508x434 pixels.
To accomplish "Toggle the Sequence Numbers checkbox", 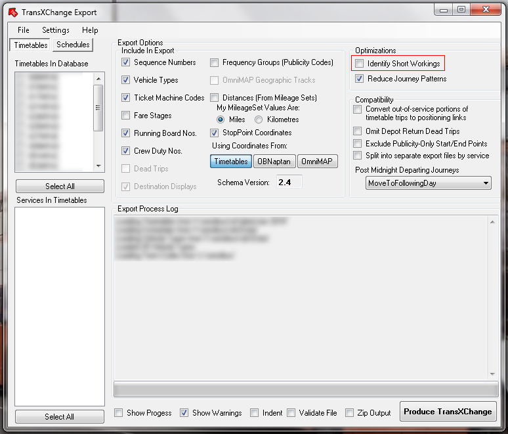I will 126,62.
